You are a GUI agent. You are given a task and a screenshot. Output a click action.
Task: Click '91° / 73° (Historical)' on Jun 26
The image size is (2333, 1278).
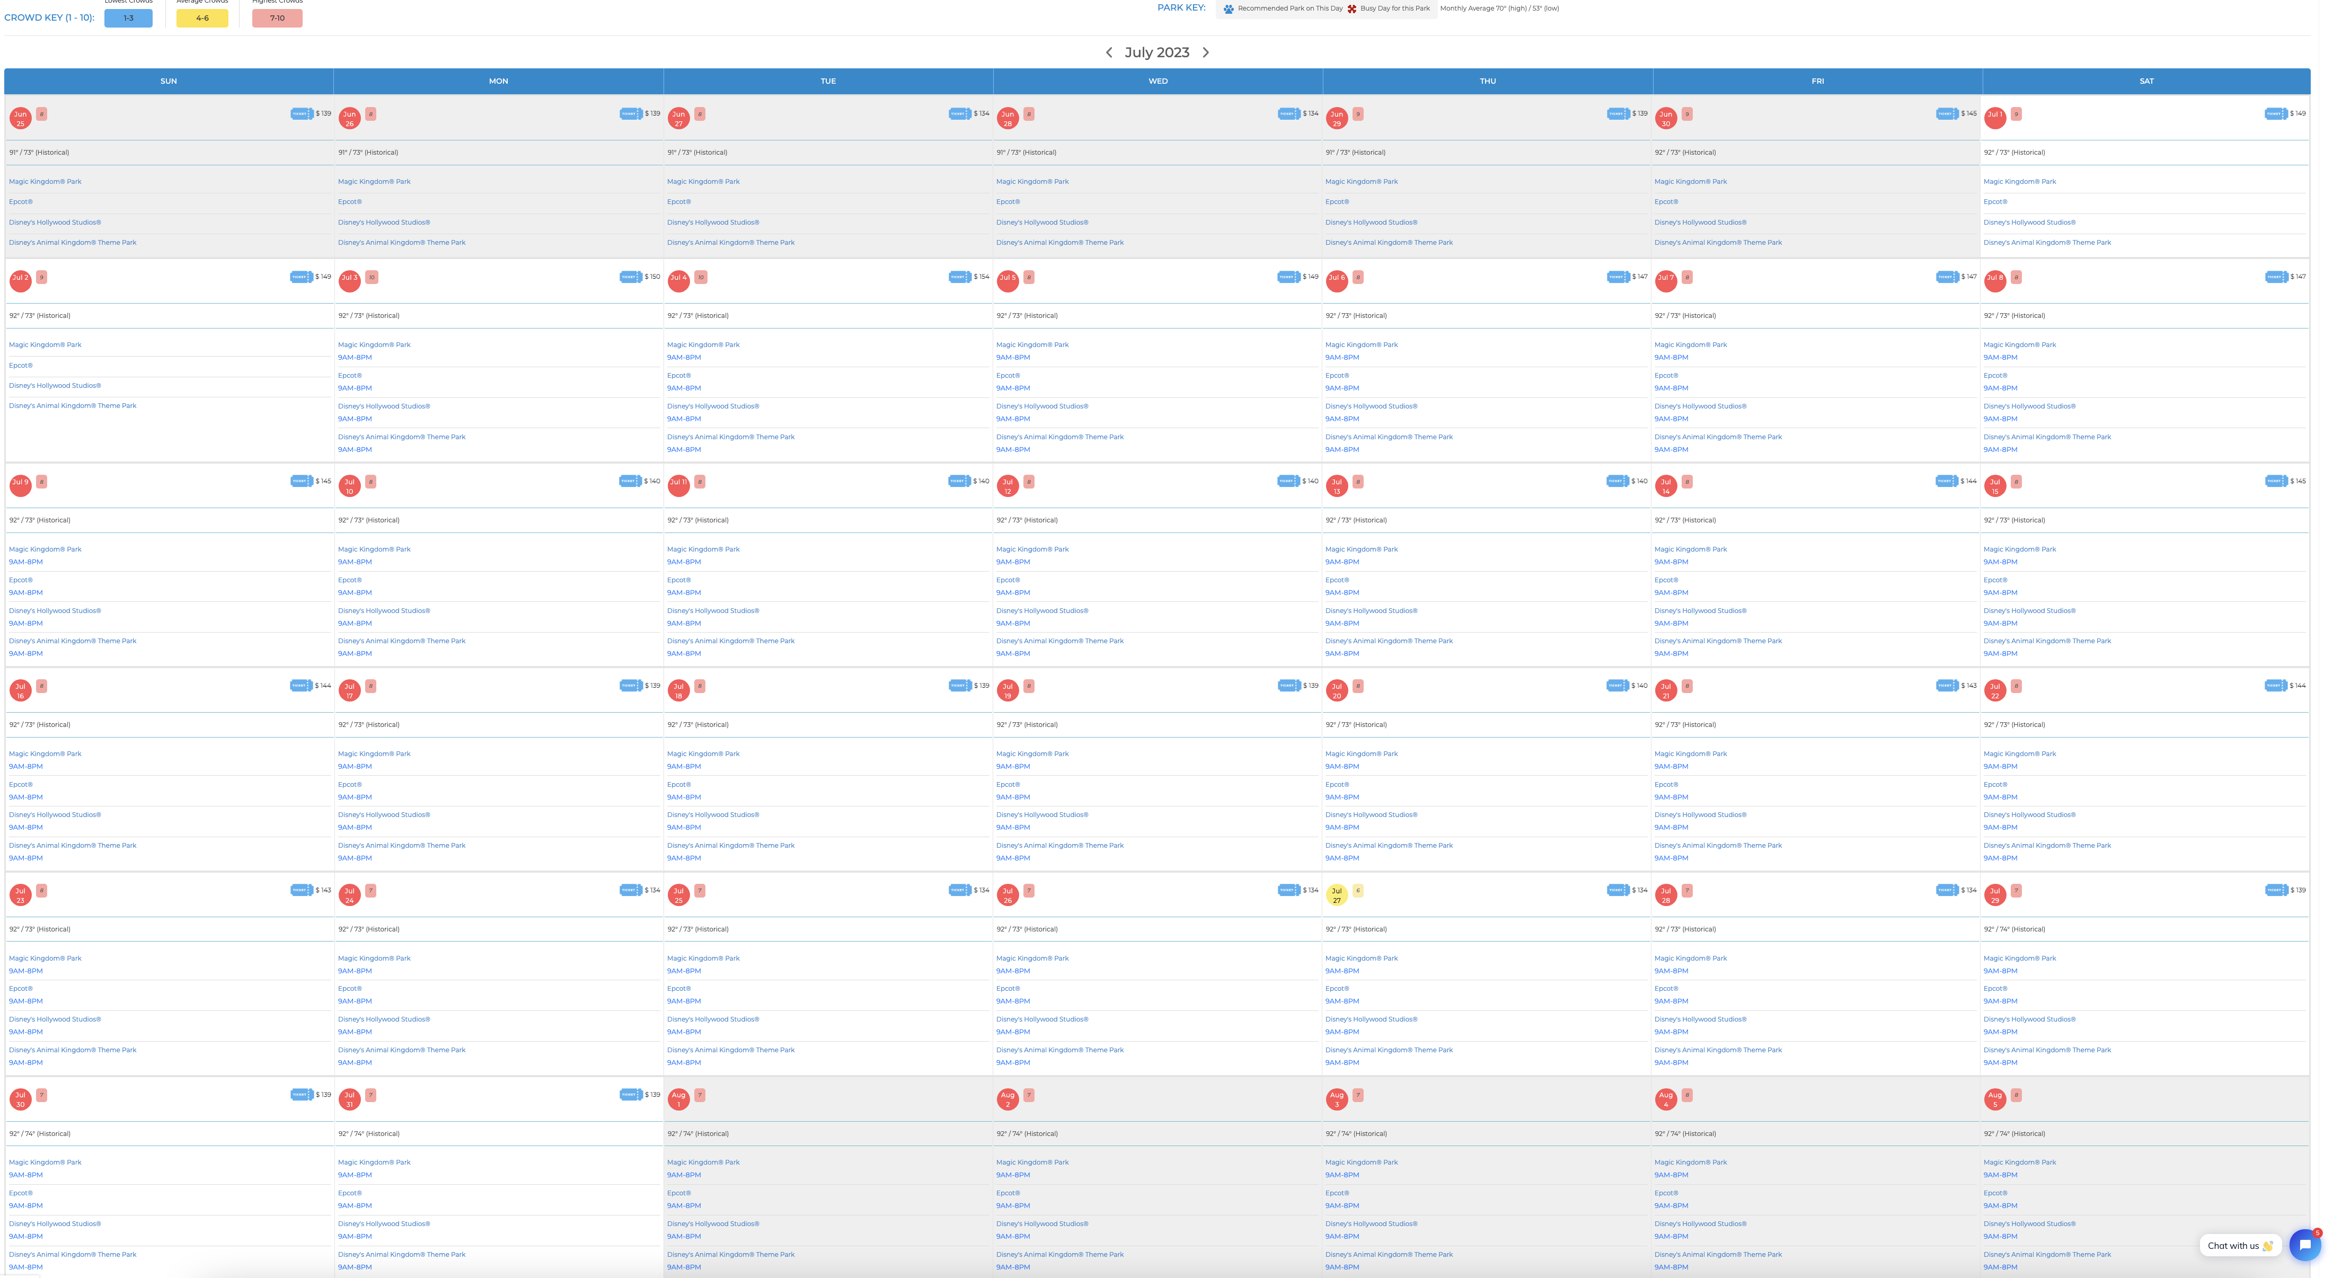click(x=368, y=153)
